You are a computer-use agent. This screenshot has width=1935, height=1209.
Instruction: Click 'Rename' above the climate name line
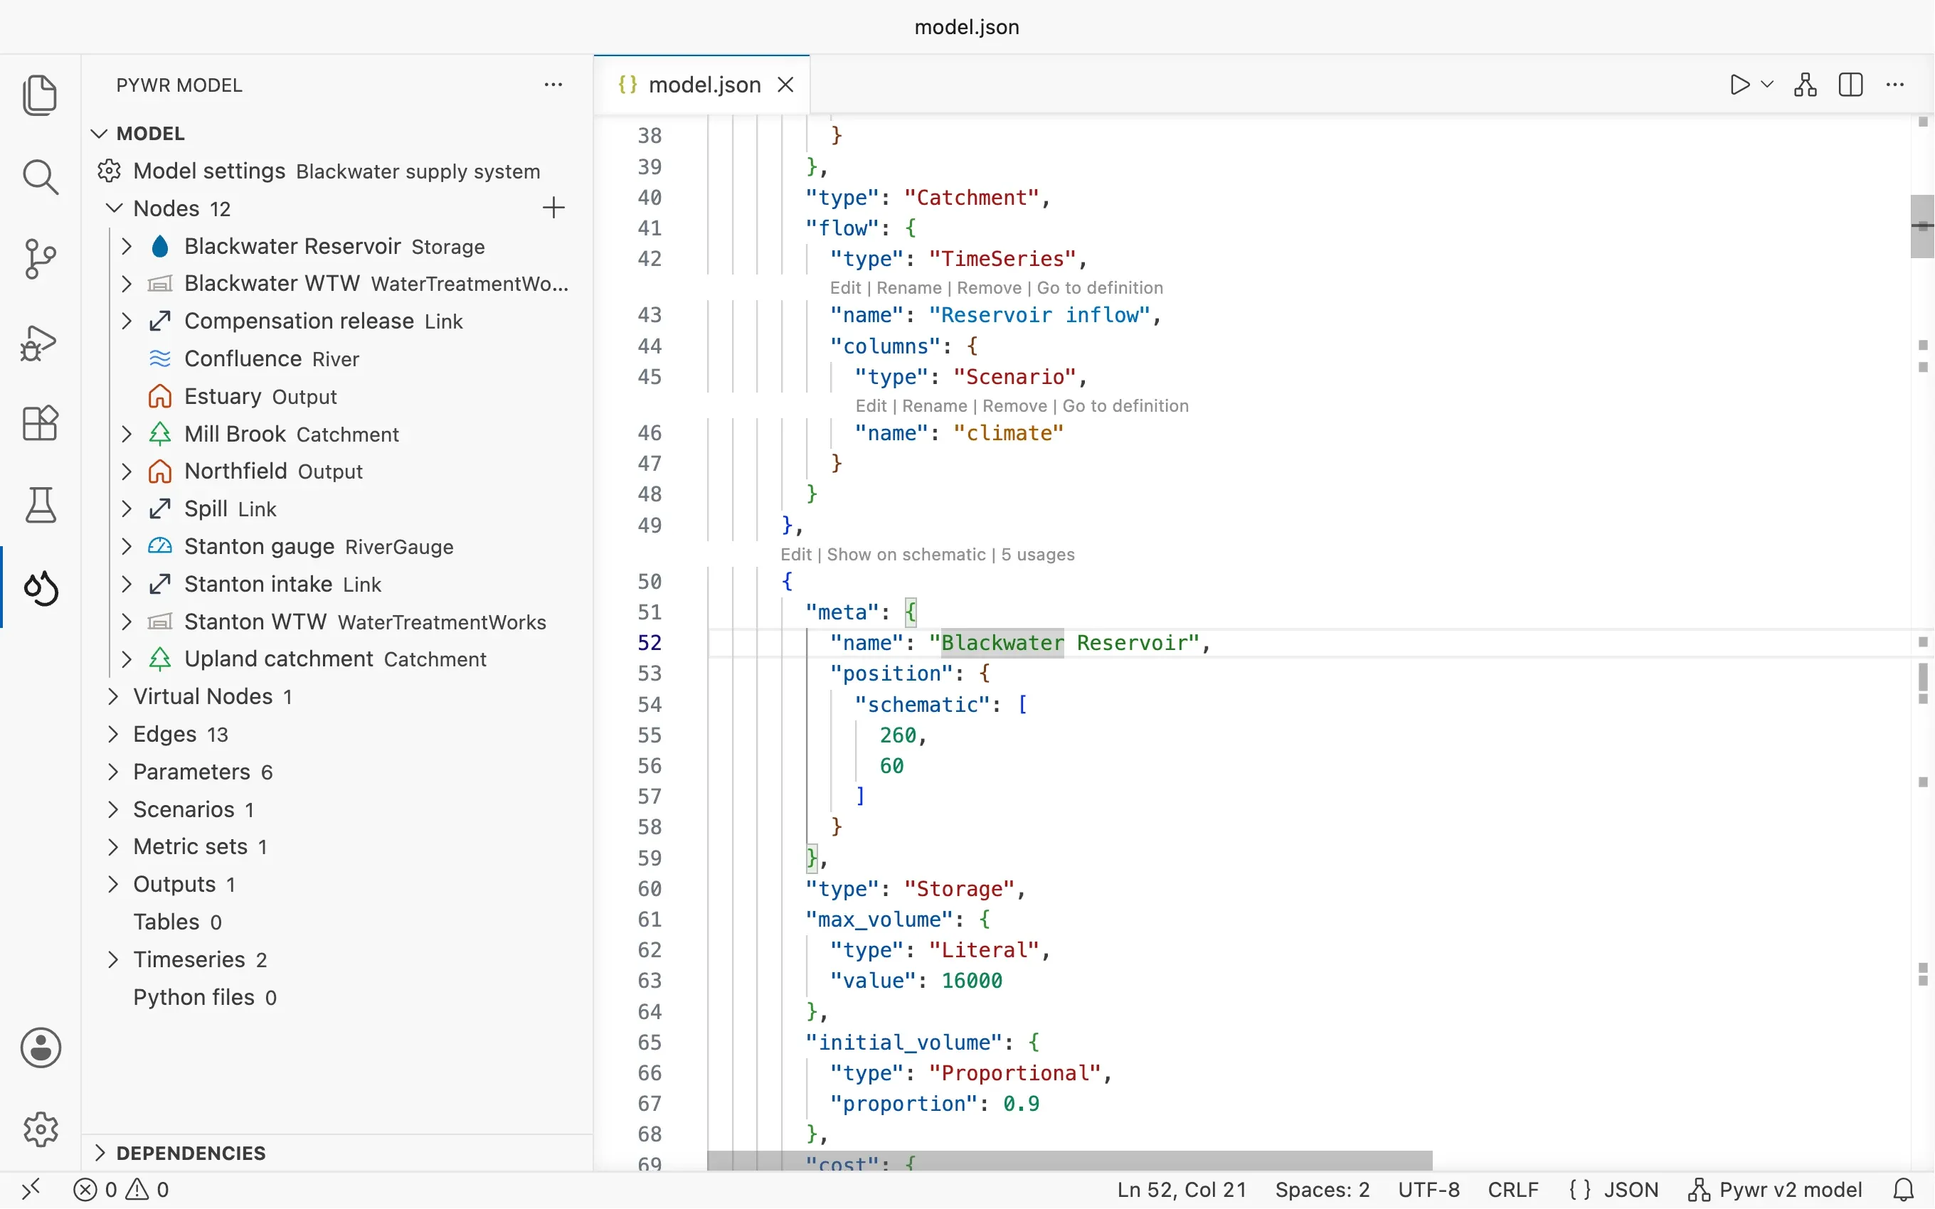(934, 405)
